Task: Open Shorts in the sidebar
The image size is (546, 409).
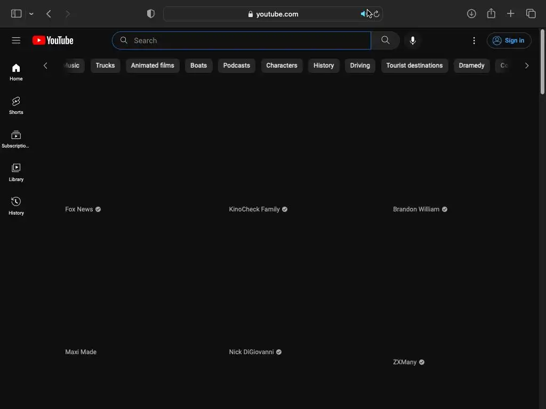Action: tap(16, 106)
